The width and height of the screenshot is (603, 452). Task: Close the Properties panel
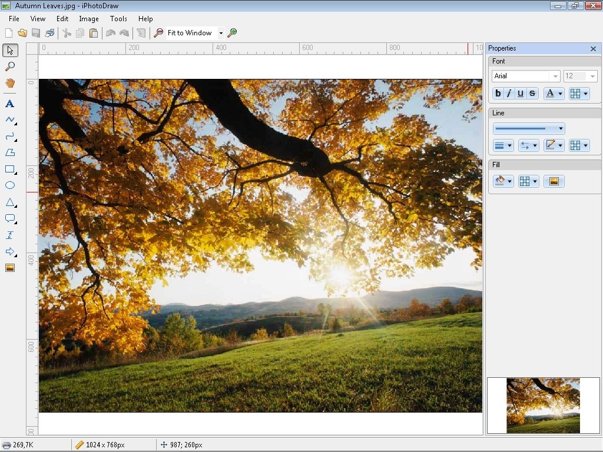593,49
